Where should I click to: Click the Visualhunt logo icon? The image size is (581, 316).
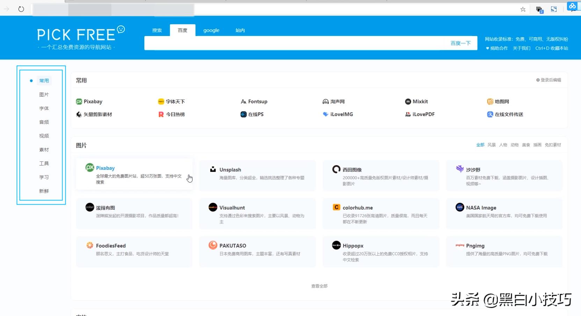click(213, 207)
